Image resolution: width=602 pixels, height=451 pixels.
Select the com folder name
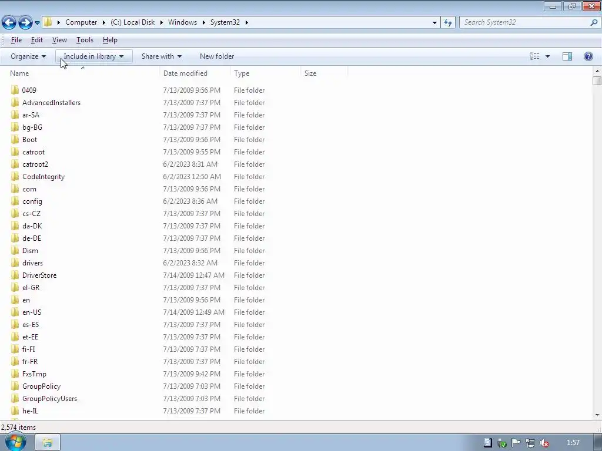(29, 189)
